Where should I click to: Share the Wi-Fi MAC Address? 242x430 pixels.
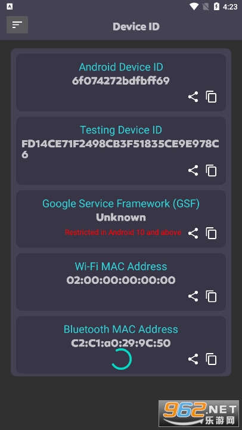point(193,296)
